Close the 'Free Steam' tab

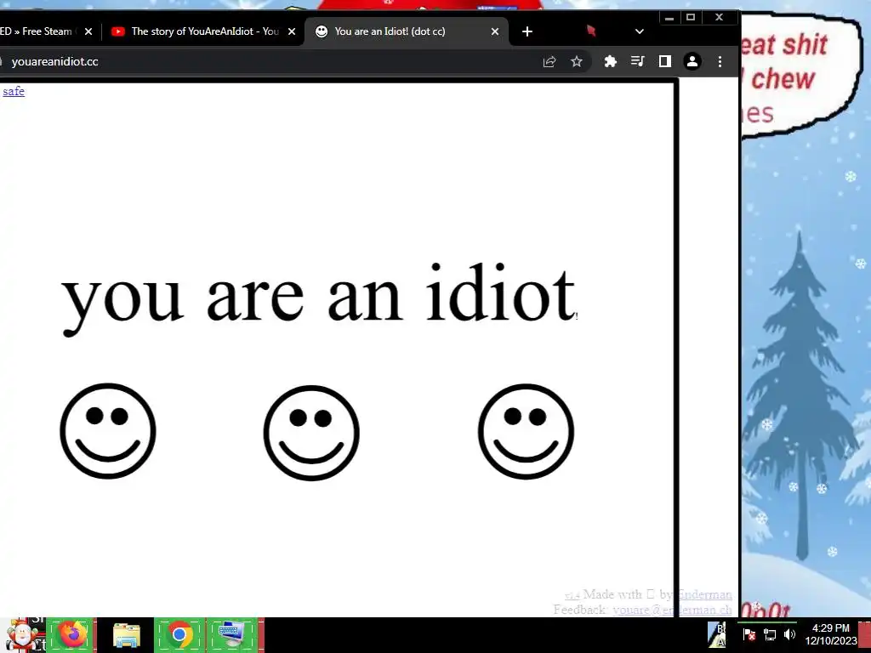88,31
